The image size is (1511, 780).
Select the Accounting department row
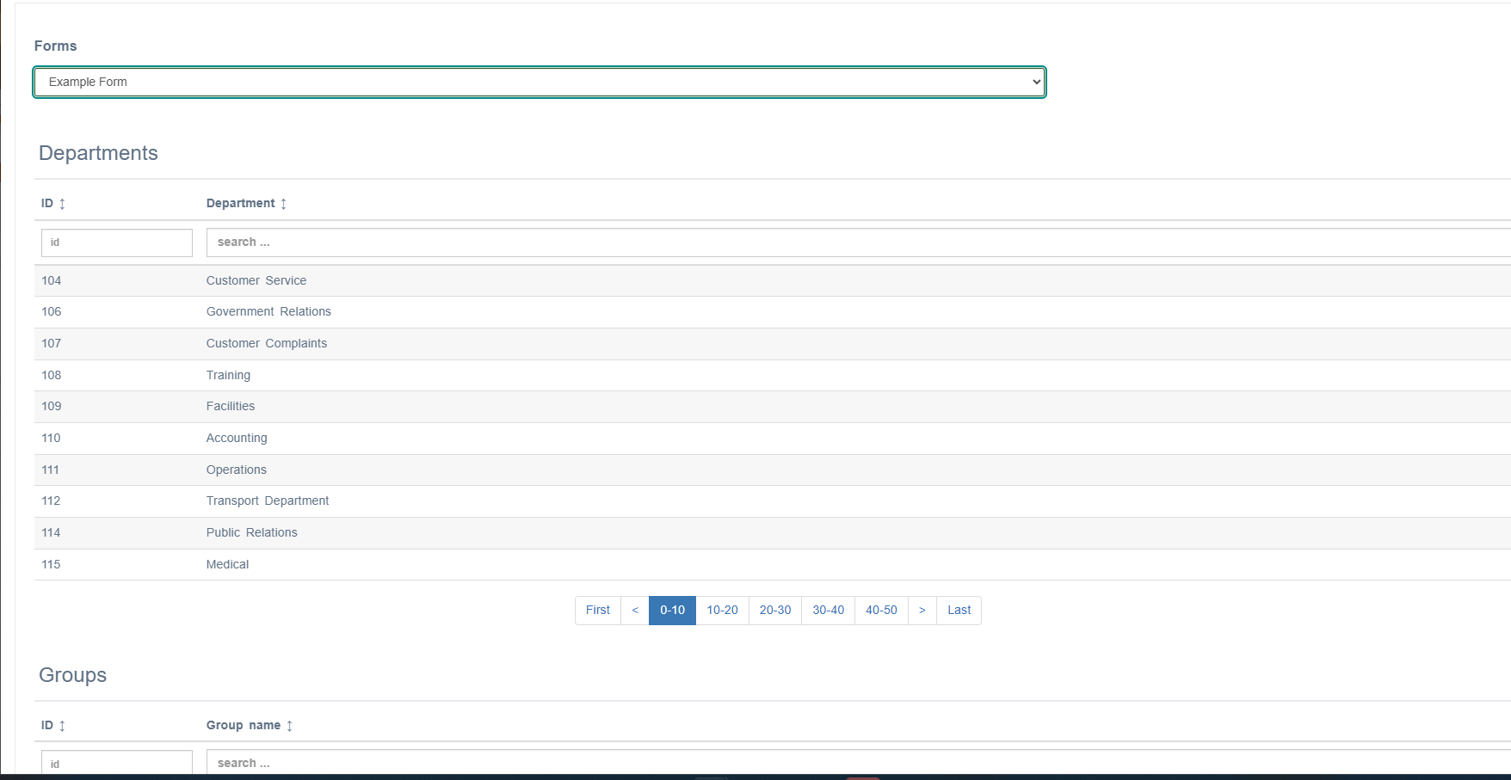773,439
